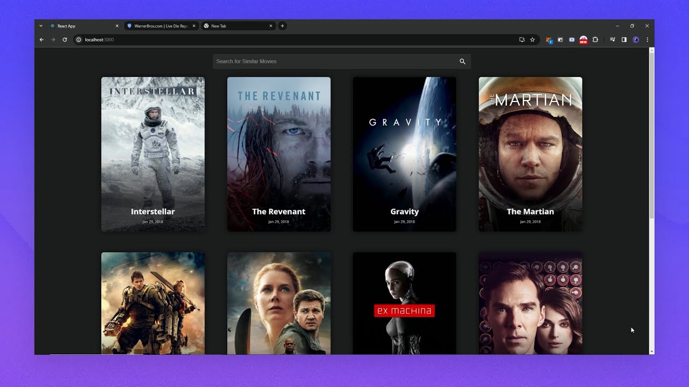Bookmark this page with the star icon
689x387 pixels.
coord(532,40)
